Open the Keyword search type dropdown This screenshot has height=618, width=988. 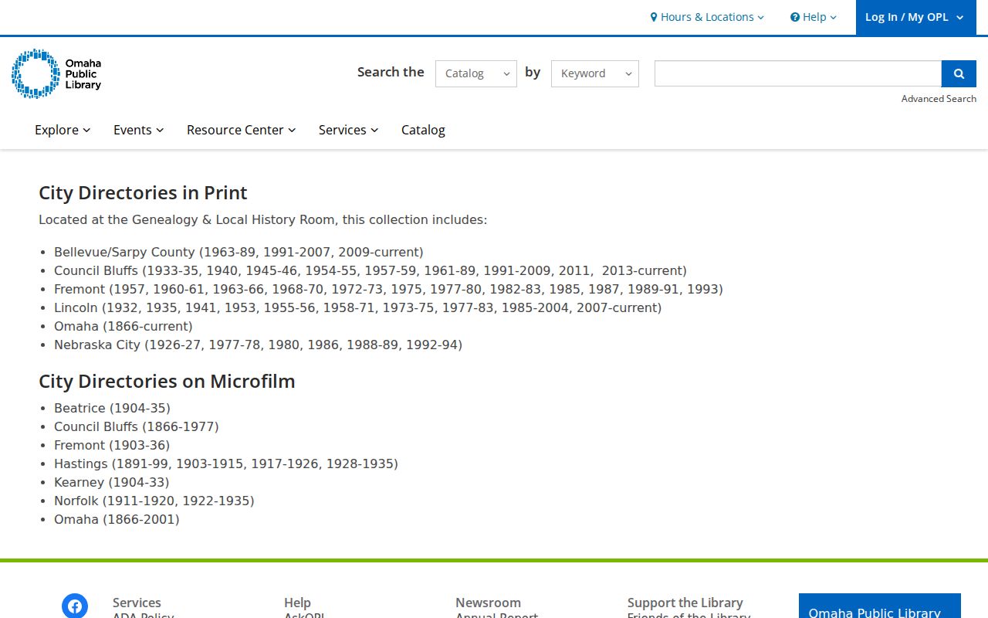click(595, 73)
